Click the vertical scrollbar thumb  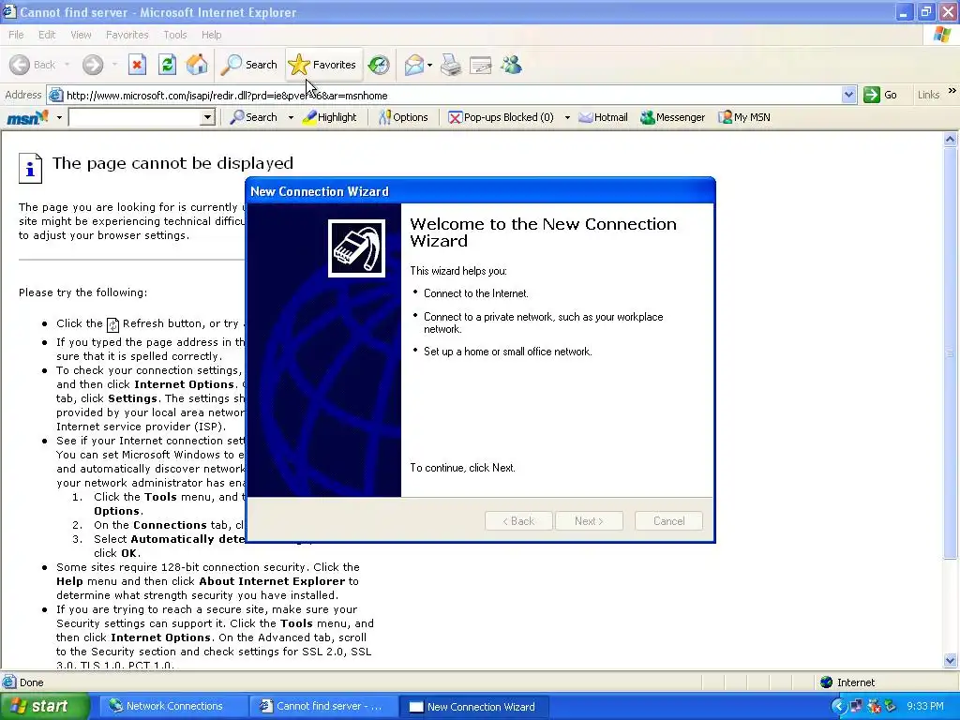coord(951,352)
